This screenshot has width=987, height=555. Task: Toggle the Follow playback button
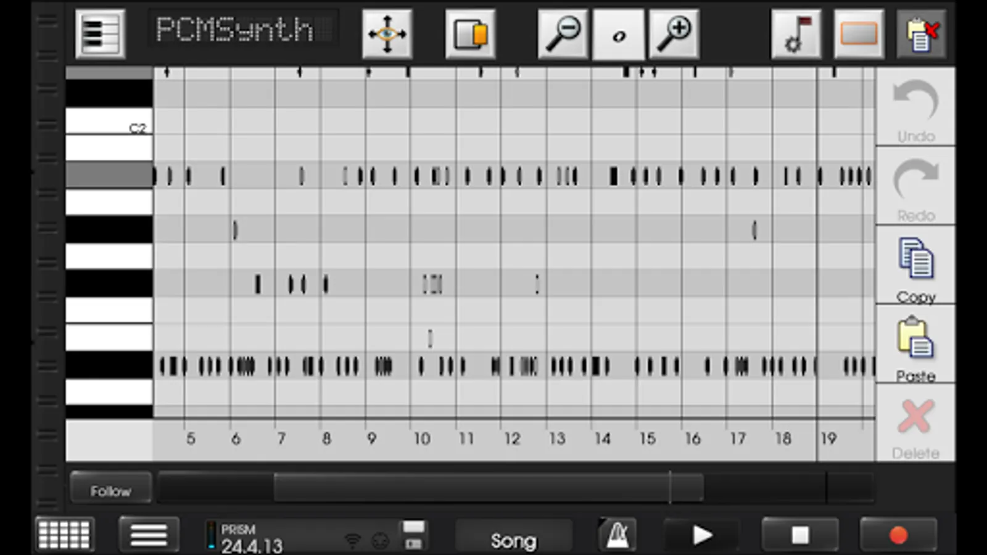point(111,489)
